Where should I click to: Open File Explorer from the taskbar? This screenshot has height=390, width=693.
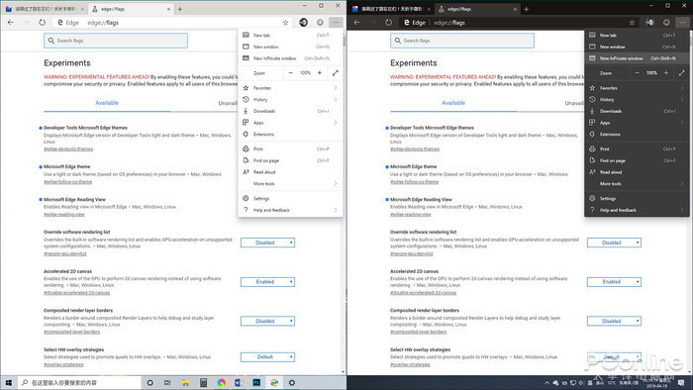[186, 382]
